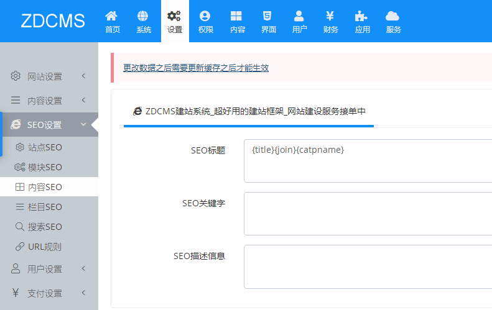492x310 pixels.
Task: Click the 更改数据之后需要更新缓存 notice link
Action: click(x=196, y=68)
